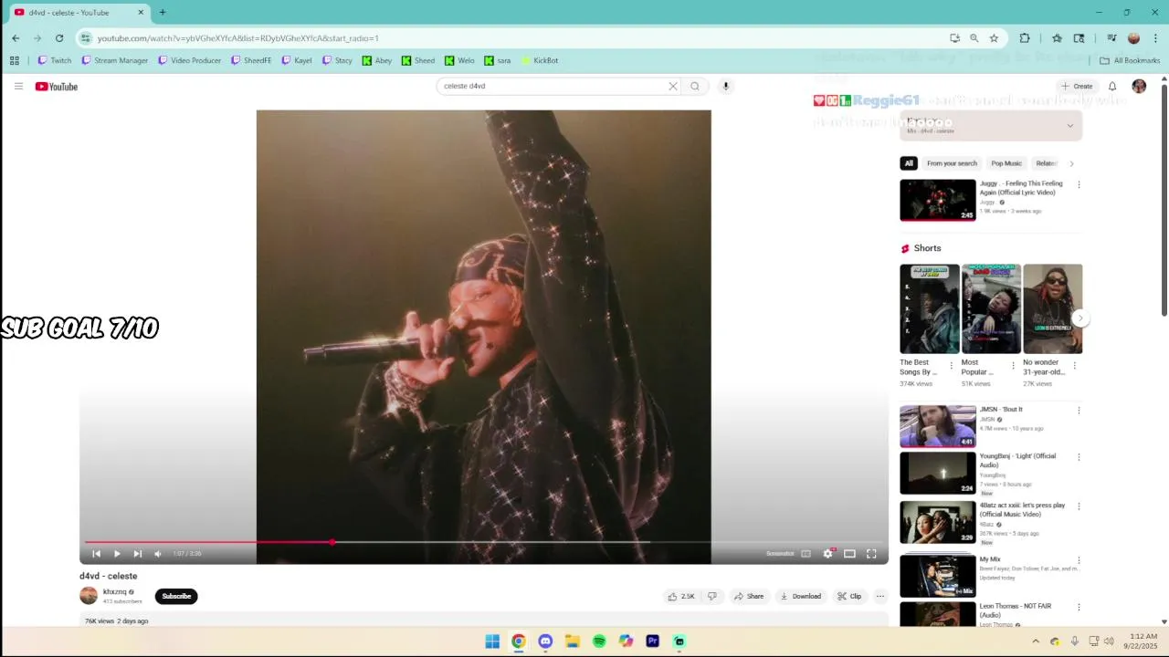Skip to previous video in player

pos(96,554)
